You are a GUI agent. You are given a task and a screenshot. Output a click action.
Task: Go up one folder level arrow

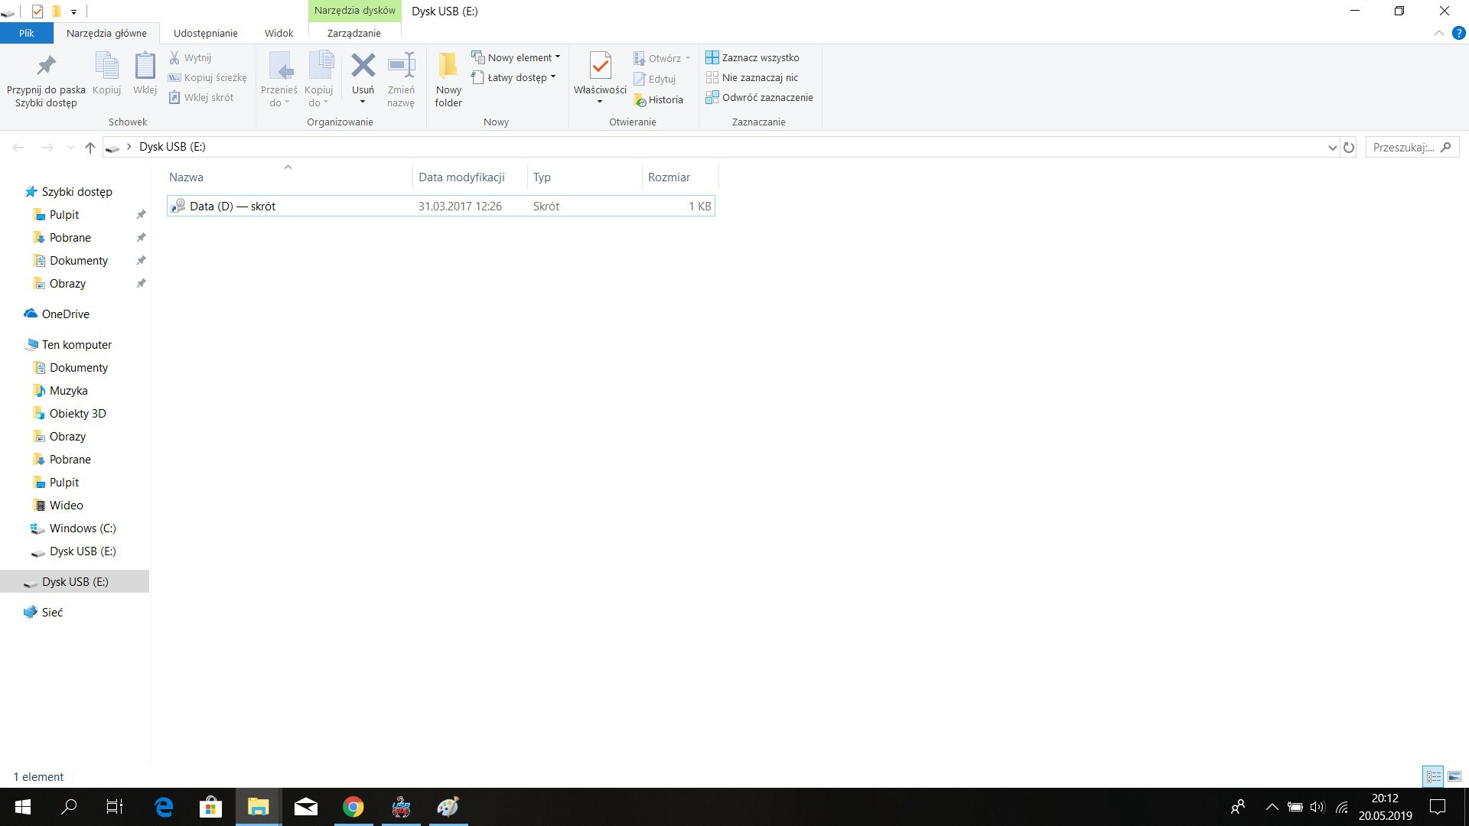point(90,147)
